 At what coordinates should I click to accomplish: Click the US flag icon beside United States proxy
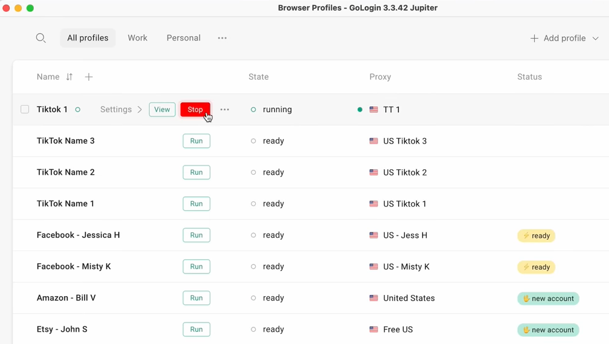point(373,298)
